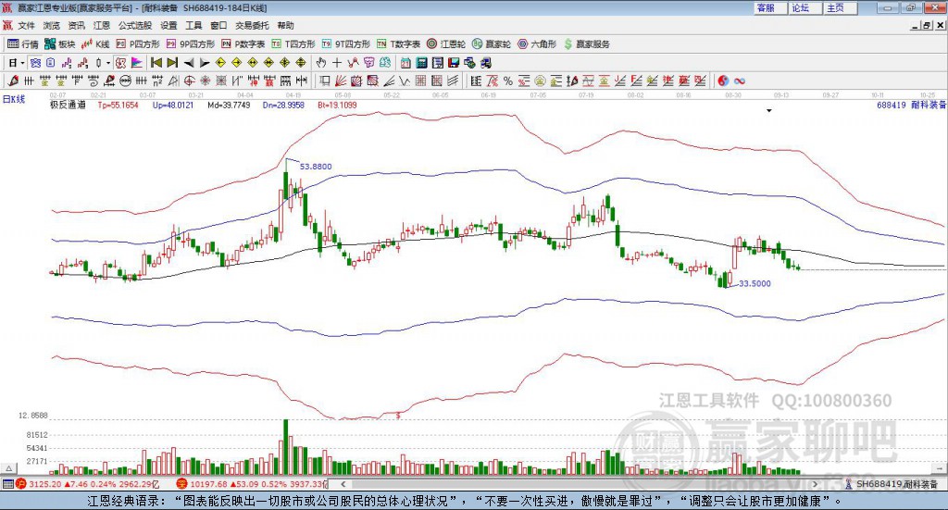948x510 pixels.
Task: Click the 日K线 label at chart corner
Action: (x=14, y=99)
